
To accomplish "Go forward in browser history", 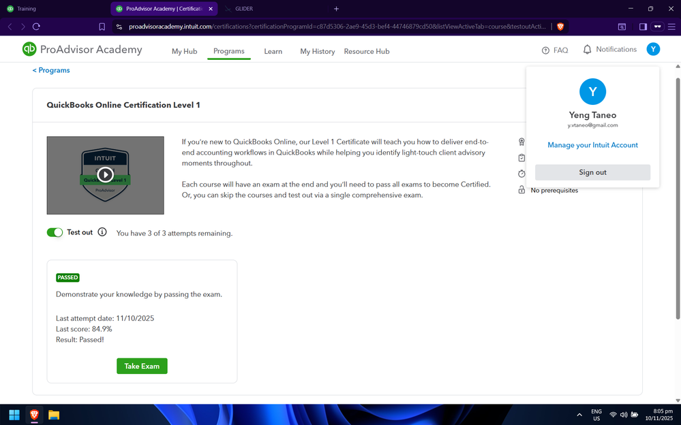I will pyautogui.click(x=23, y=27).
